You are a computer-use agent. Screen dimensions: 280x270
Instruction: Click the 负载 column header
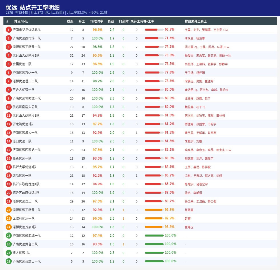[x=111, y=21]
